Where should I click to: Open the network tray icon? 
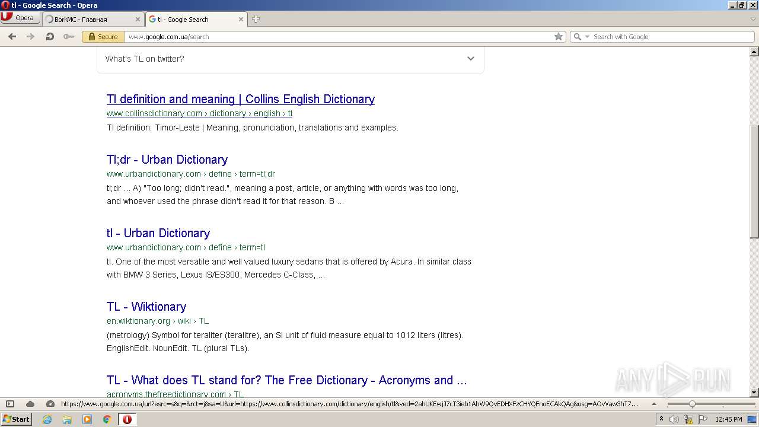688,419
